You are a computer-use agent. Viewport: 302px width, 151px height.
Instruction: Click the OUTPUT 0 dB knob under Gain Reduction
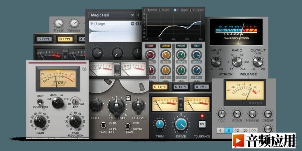[x=258, y=62]
